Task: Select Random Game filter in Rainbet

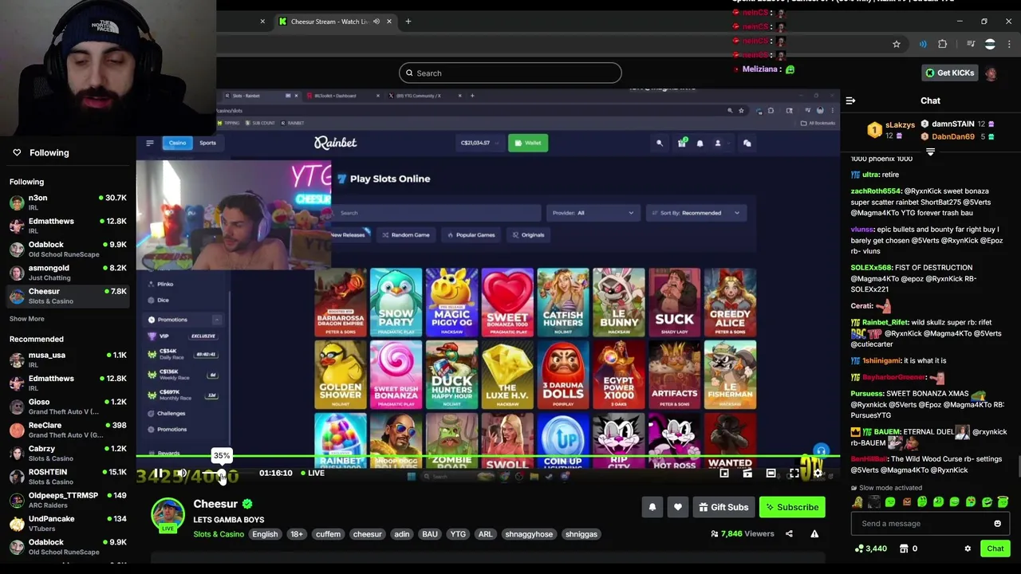Action: (x=406, y=235)
